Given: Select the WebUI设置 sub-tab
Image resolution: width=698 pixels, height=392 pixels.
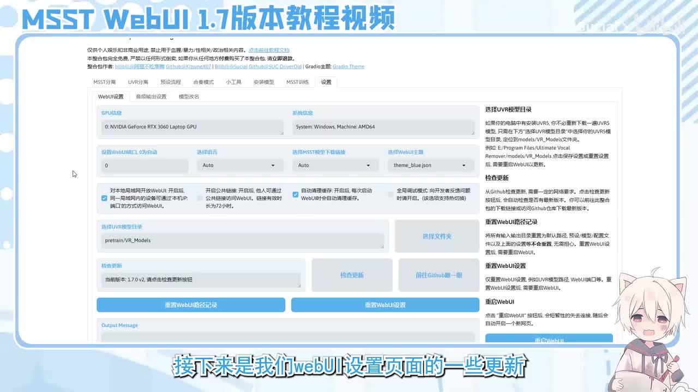Looking at the screenshot, I should coord(111,97).
